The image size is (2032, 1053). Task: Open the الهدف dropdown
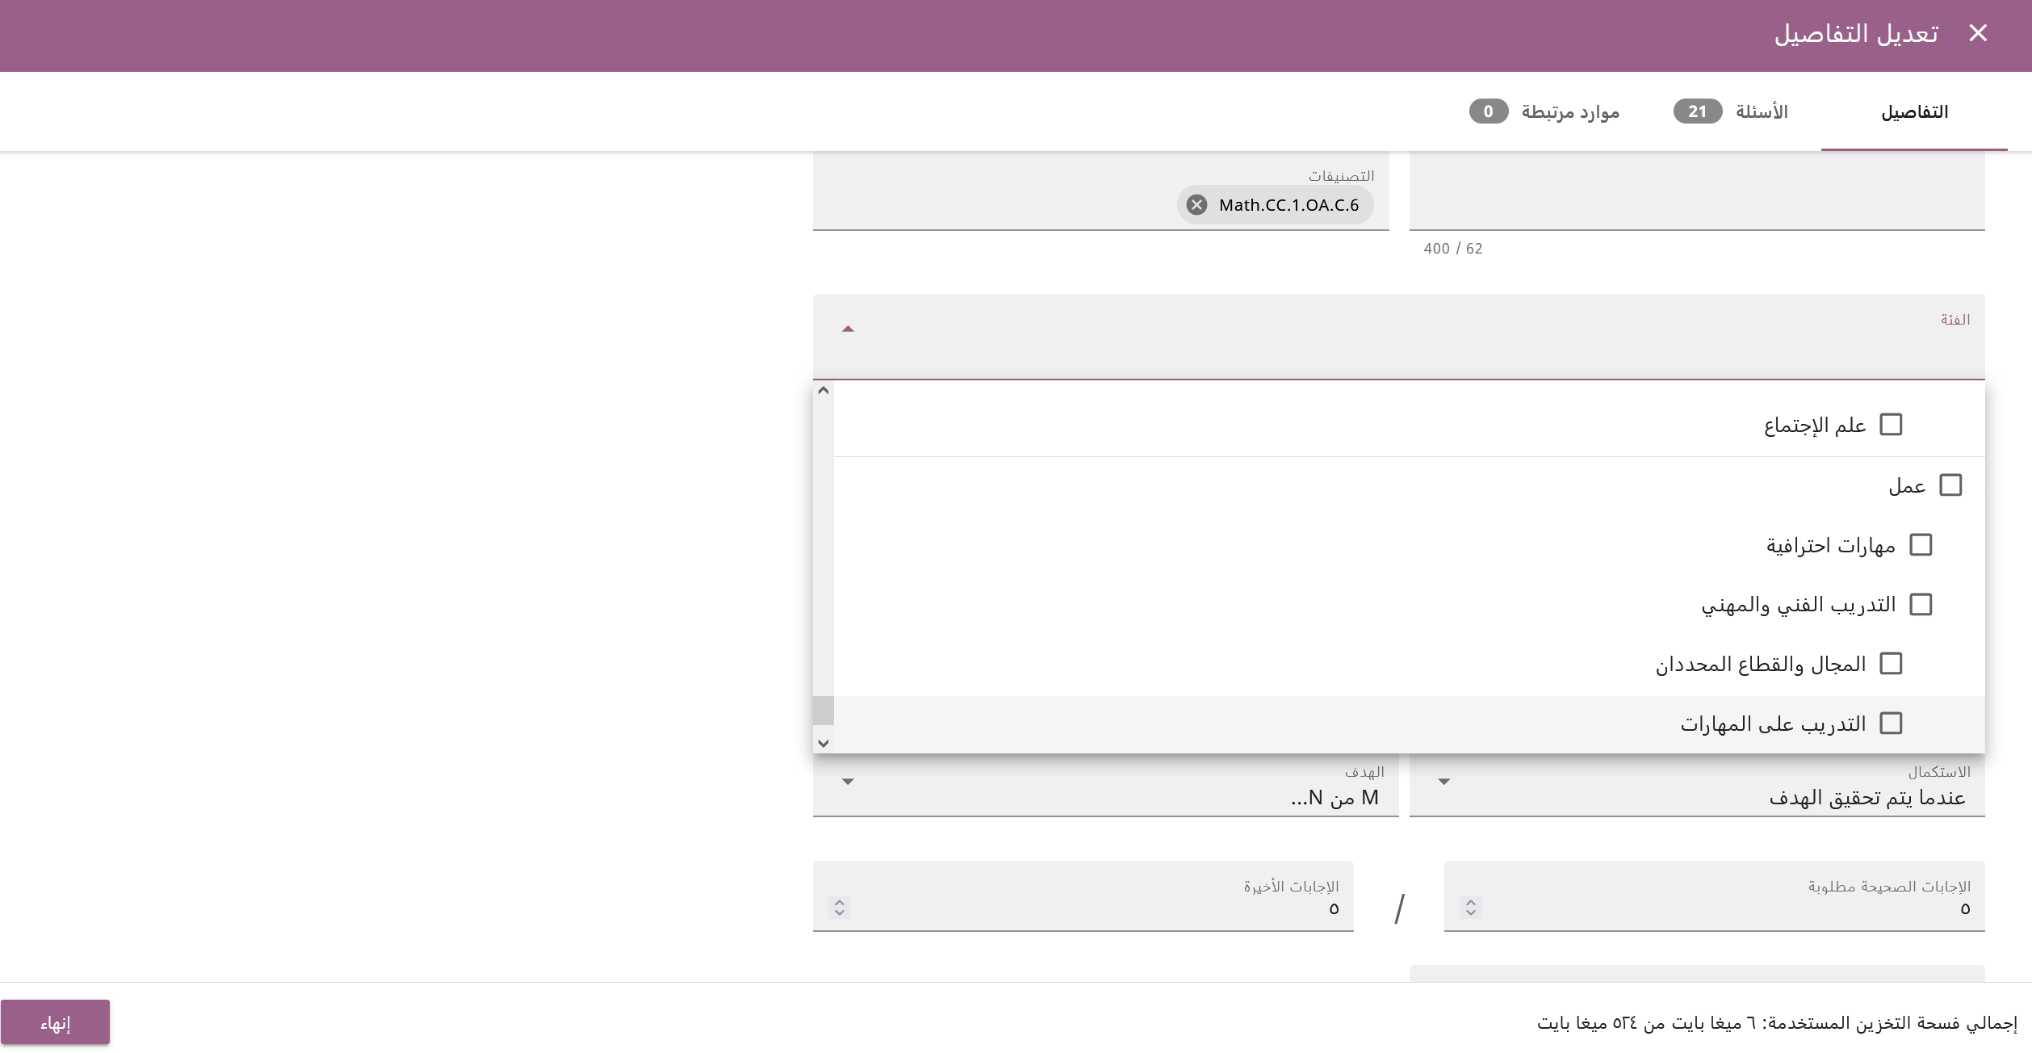click(848, 782)
